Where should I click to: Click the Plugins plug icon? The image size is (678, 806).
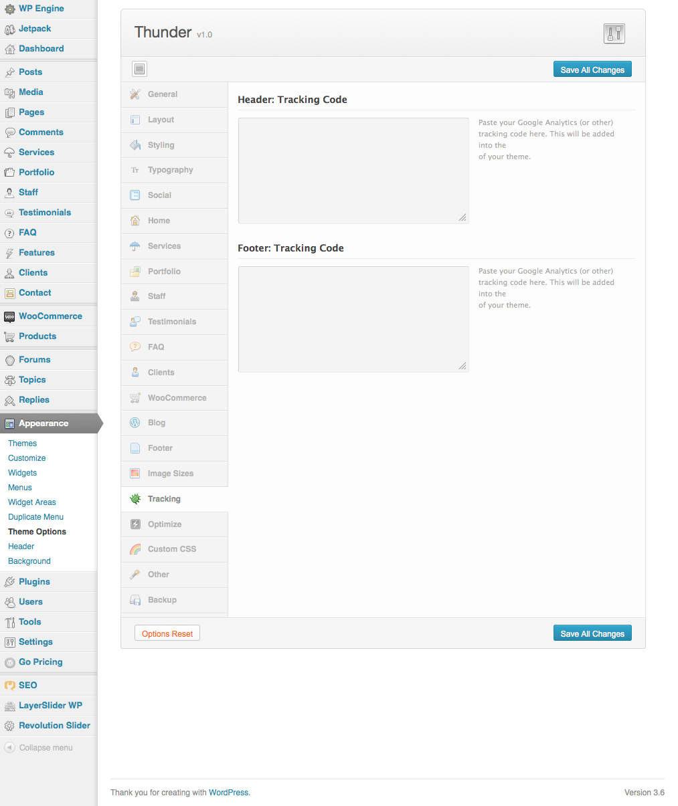[9, 582]
